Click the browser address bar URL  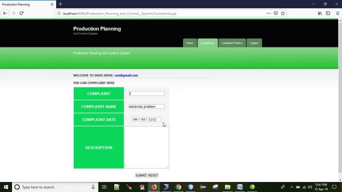click(120, 13)
